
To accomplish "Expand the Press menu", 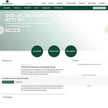I will point(37,8).
